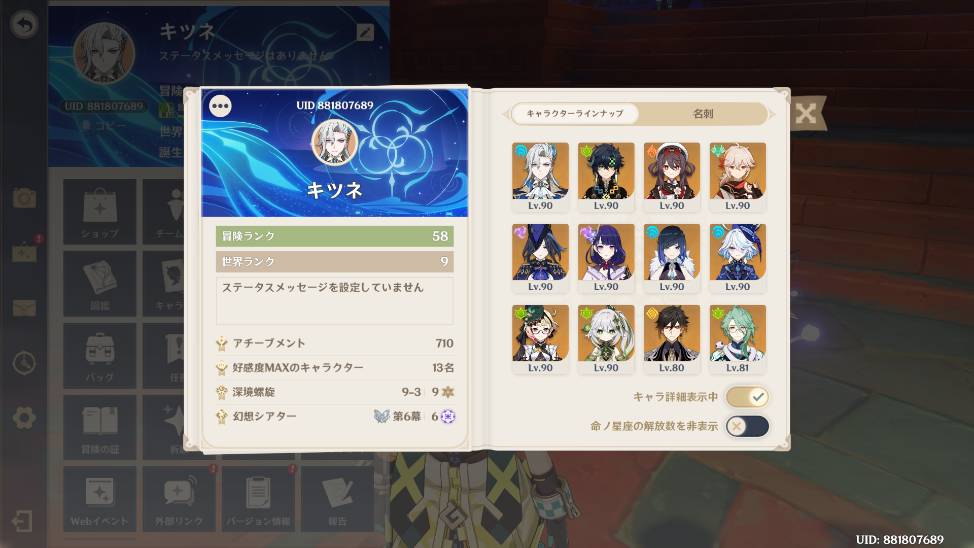Open the camera photo mode icon
This screenshot has height=548, width=974.
click(24, 198)
